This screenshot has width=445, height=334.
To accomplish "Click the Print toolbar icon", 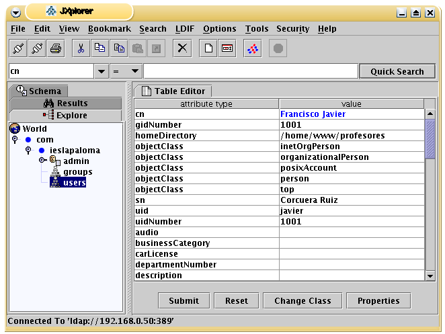I will (56, 48).
